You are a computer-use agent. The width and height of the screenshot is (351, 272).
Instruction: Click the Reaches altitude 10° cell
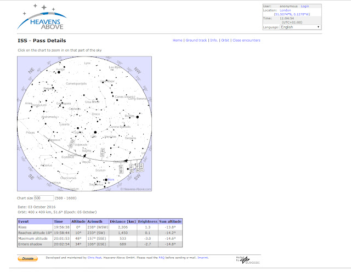click(35, 233)
